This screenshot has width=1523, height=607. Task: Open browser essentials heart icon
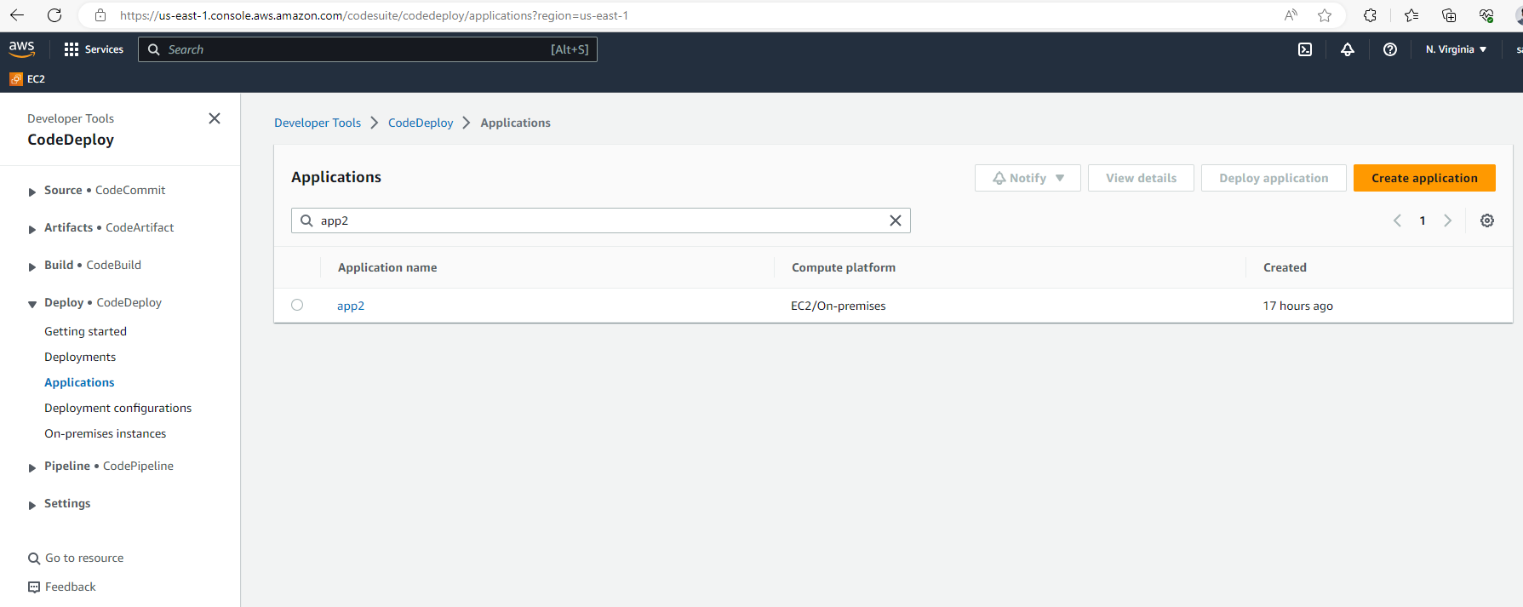(x=1486, y=15)
